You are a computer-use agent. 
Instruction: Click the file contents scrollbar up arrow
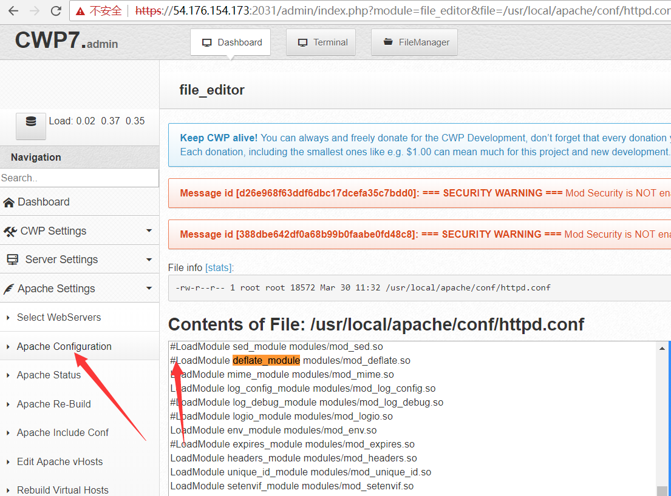pos(663,347)
